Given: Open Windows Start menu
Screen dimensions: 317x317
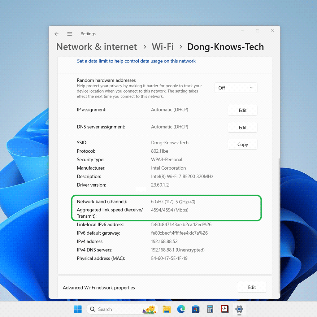Looking at the screenshot, I should (x=78, y=309).
